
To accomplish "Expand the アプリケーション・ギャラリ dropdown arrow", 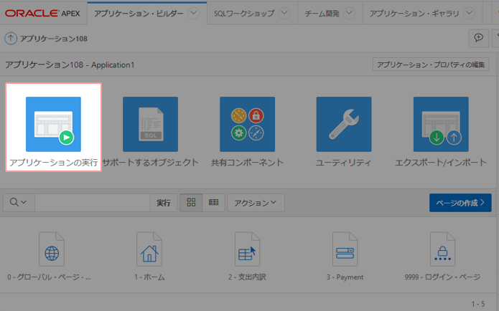I will coord(469,14).
